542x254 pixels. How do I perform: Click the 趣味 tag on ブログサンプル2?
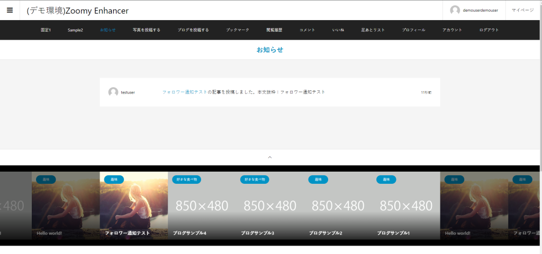(x=318, y=180)
